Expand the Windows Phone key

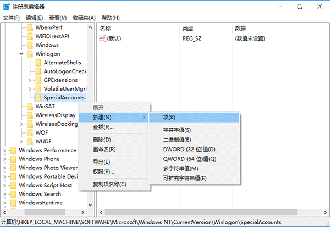click(x=4, y=159)
